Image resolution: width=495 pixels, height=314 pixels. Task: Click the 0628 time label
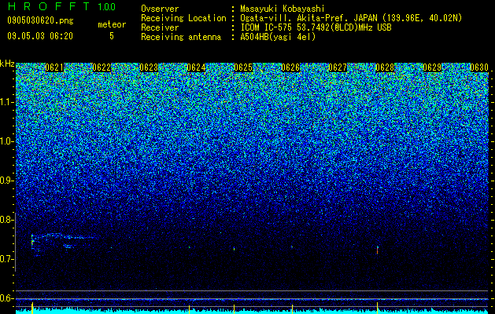click(385, 68)
